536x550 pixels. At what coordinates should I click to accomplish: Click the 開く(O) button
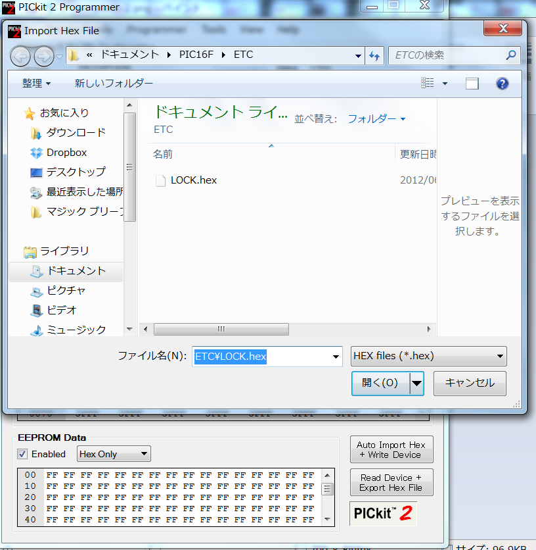click(x=380, y=383)
